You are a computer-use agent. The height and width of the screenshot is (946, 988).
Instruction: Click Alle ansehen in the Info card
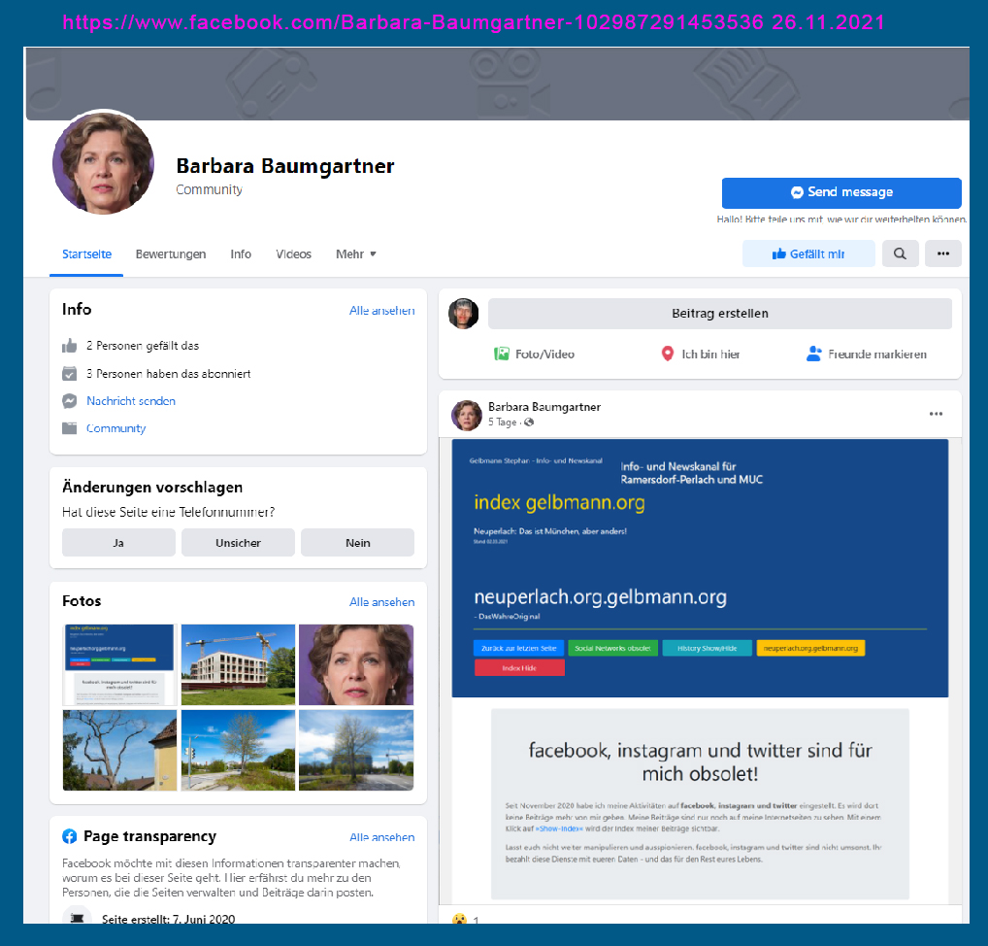pyautogui.click(x=381, y=310)
